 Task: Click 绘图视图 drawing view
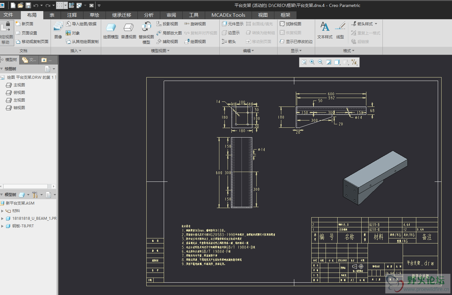[195, 41]
